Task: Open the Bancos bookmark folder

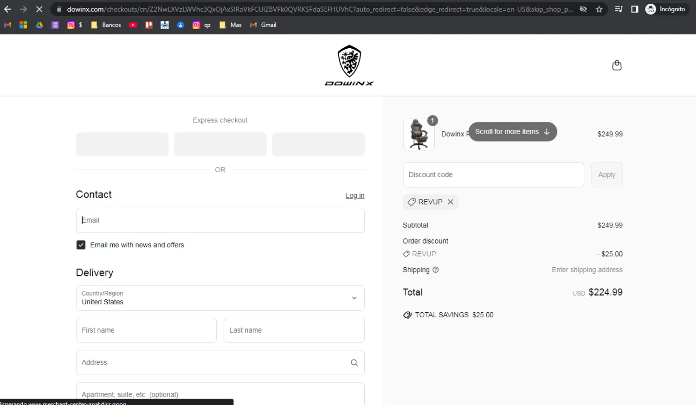Action: click(x=106, y=25)
